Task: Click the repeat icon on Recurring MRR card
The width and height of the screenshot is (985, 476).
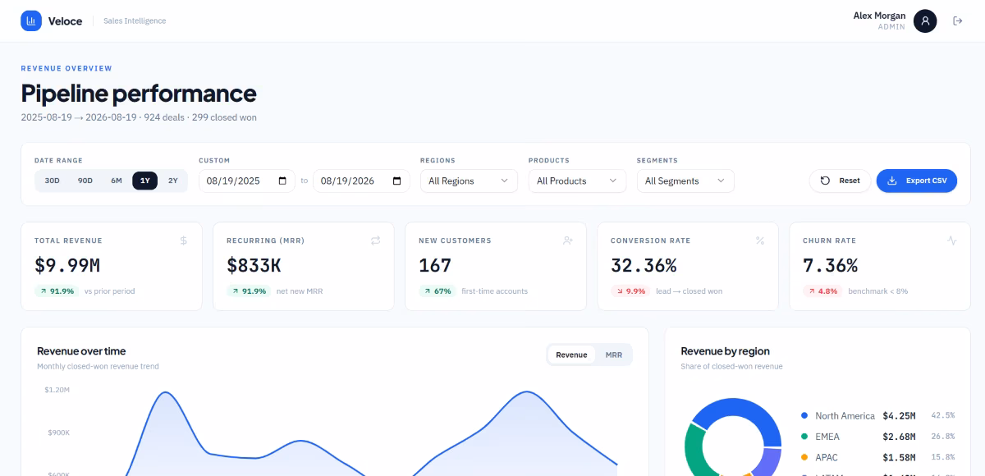Action: tap(375, 240)
